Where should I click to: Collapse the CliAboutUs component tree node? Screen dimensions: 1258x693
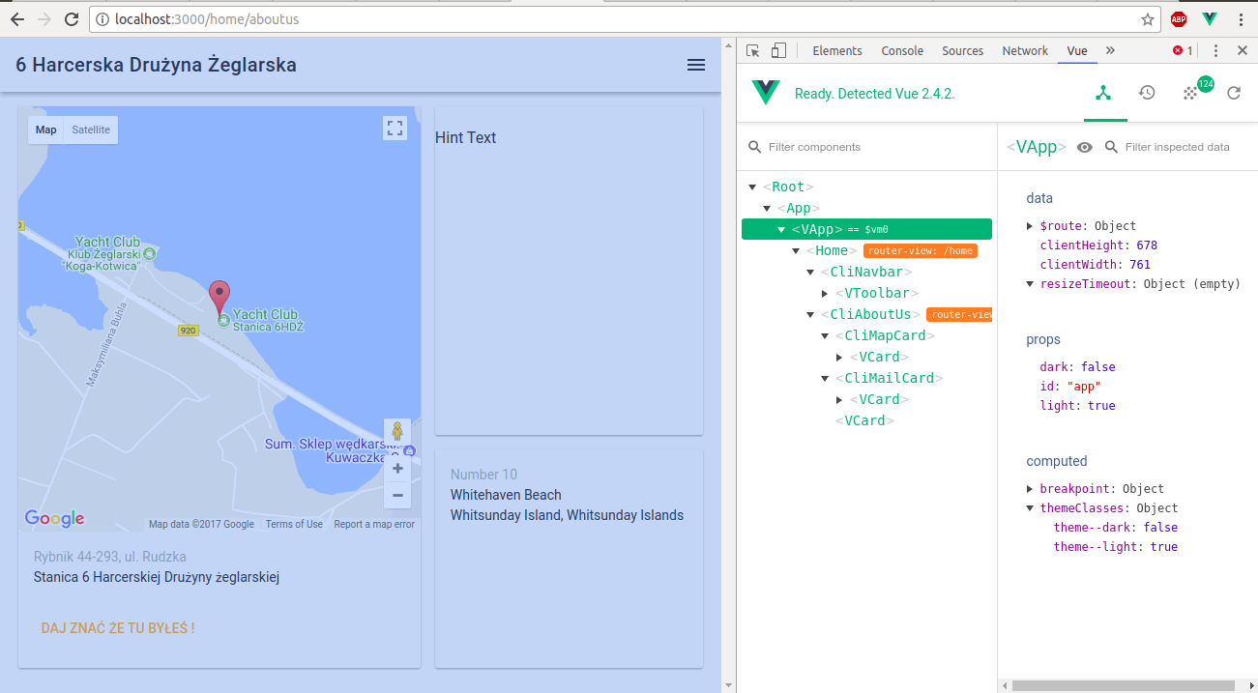click(x=810, y=313)
